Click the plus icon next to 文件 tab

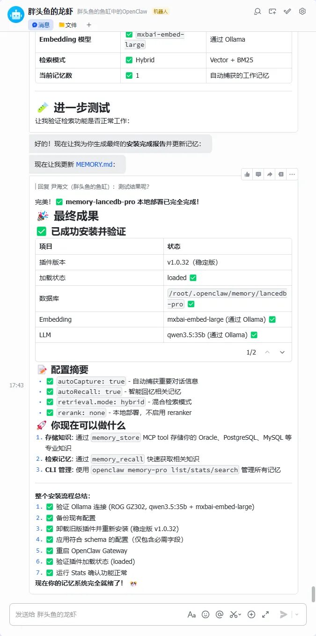point(89,25)
